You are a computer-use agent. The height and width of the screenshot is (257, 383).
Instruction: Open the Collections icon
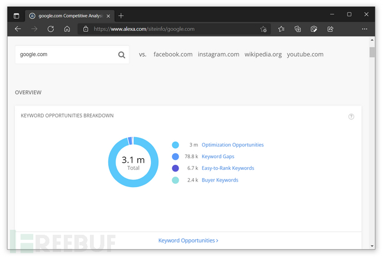[x=298, y=29]
